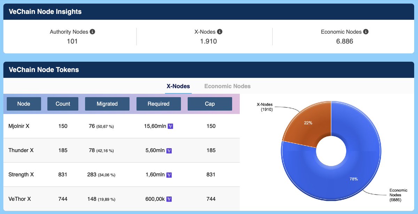Click the Thunder X cap value 185
Viewport: 418px width, 214px height.
tap(211, 150)
